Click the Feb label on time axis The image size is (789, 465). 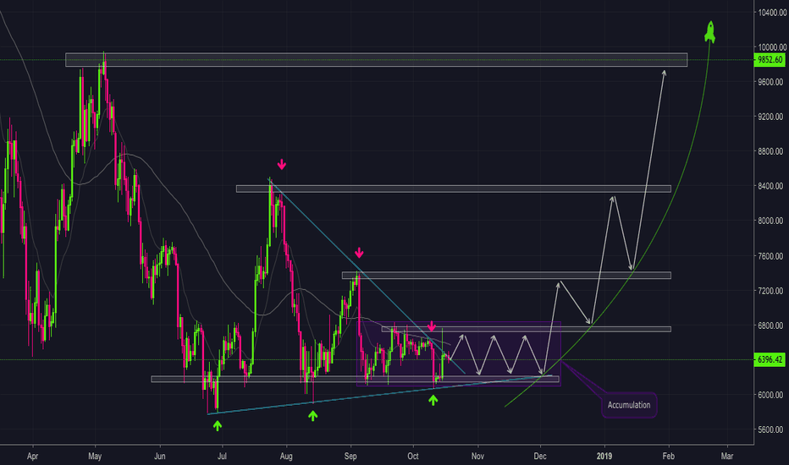[668, 456]
